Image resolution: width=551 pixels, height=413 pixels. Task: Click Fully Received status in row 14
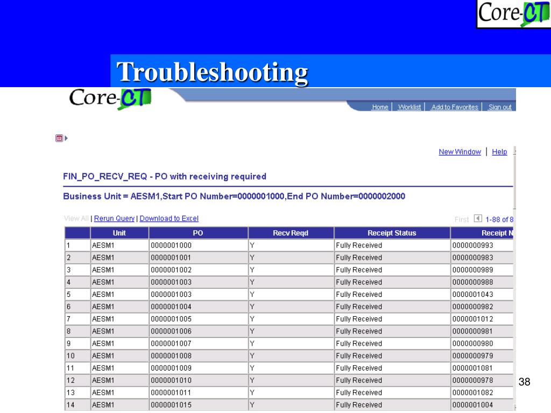[359, 405]
